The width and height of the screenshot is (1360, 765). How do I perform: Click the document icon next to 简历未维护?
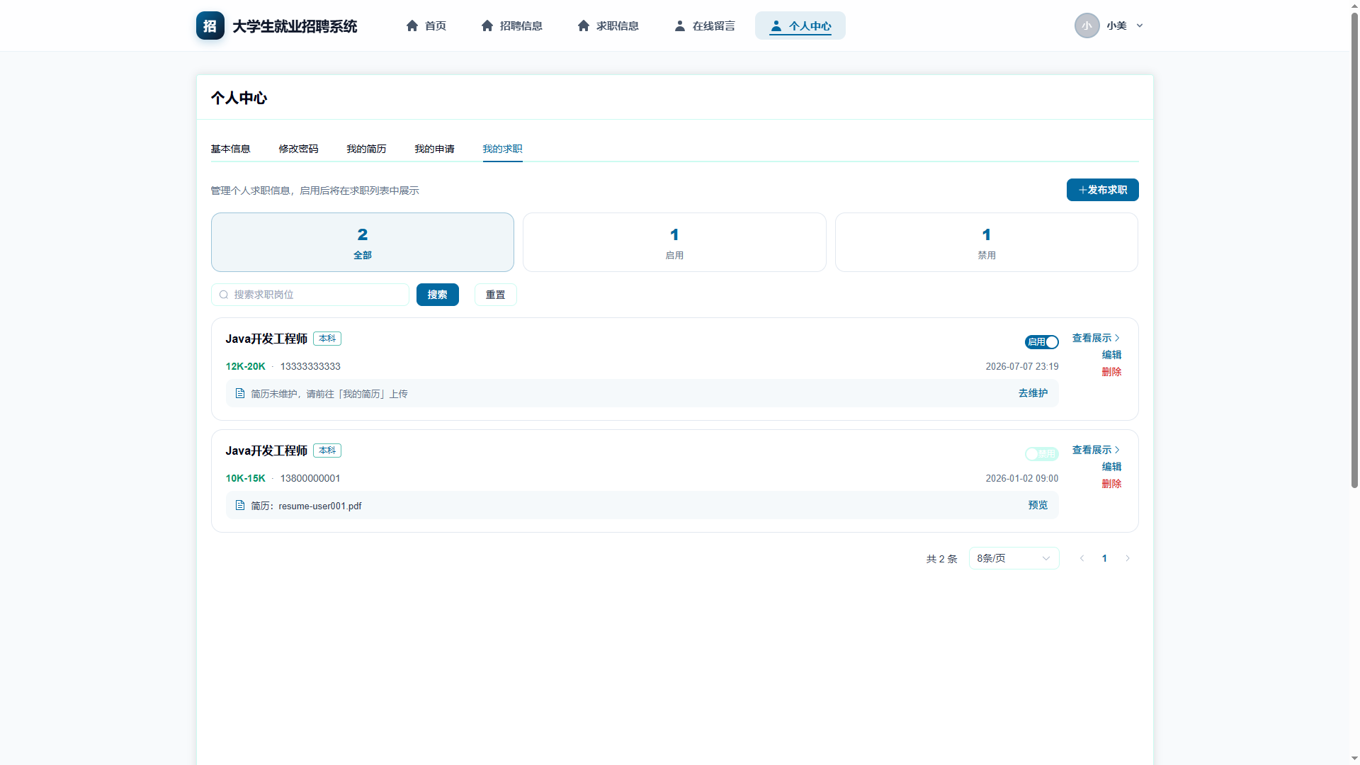click(240, 393)
